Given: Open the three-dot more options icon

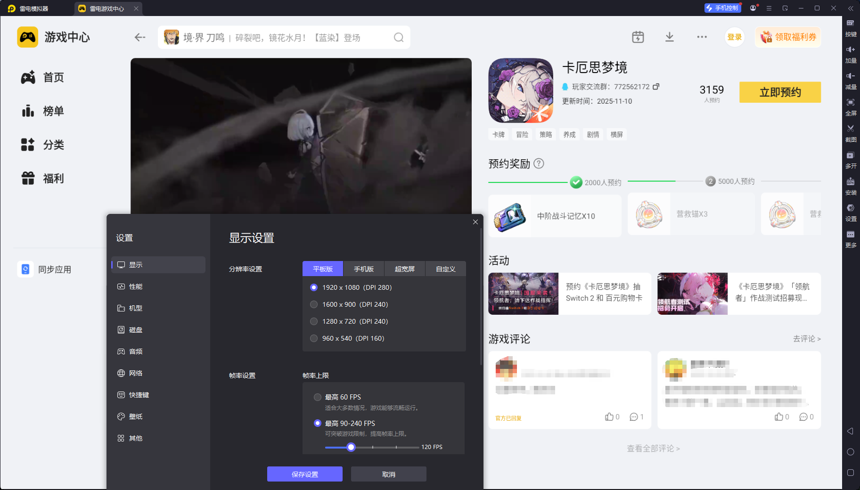Looking at the screenshot, I should point(702,37).
